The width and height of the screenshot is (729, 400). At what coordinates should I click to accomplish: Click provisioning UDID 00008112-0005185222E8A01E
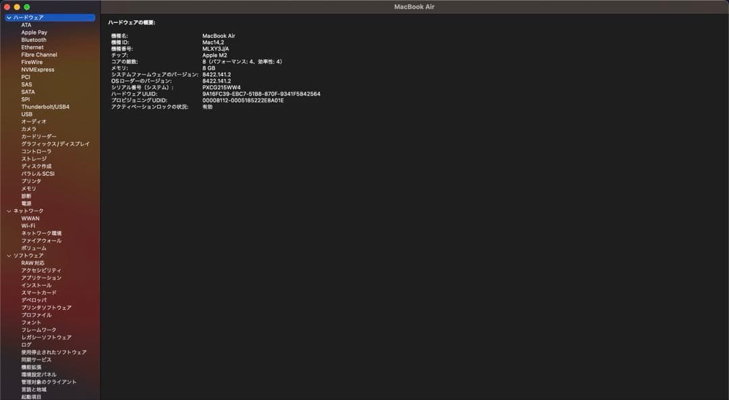(x=243, y=101)
